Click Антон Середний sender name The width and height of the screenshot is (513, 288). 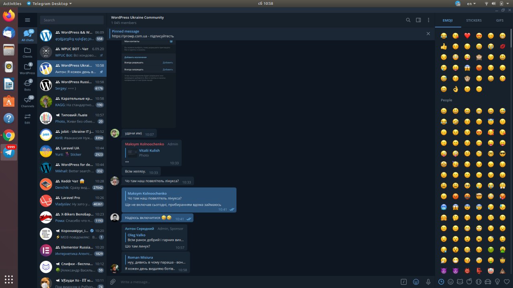tap(139, 228)
